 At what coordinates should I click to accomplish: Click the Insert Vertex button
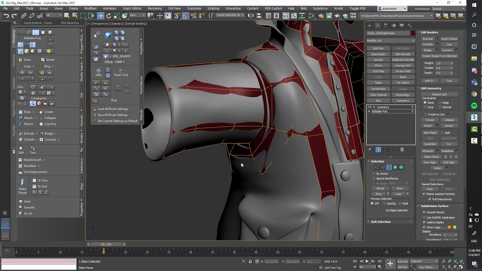pyautogui.click(x=449, y=39)
